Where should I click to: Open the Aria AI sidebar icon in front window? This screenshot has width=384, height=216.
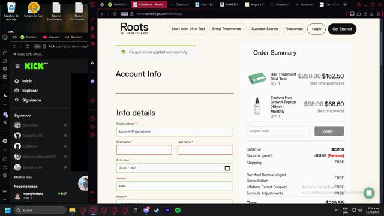tap(92, 63)
